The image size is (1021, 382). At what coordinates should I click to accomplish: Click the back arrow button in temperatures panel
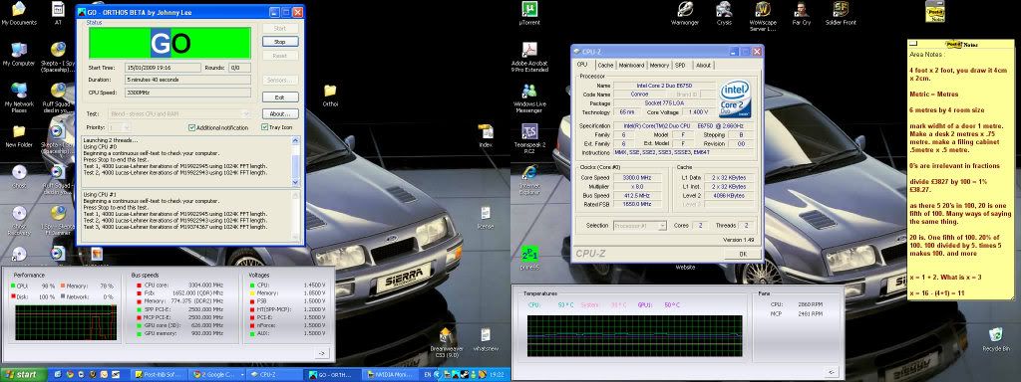pyautogui.click(x=831, y=372)
